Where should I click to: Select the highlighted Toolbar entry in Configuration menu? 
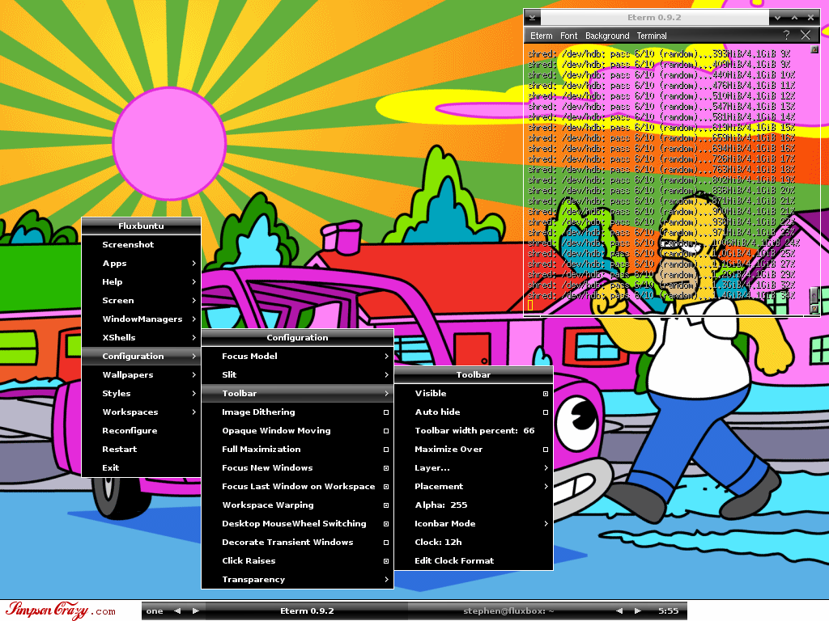point(297,393)
